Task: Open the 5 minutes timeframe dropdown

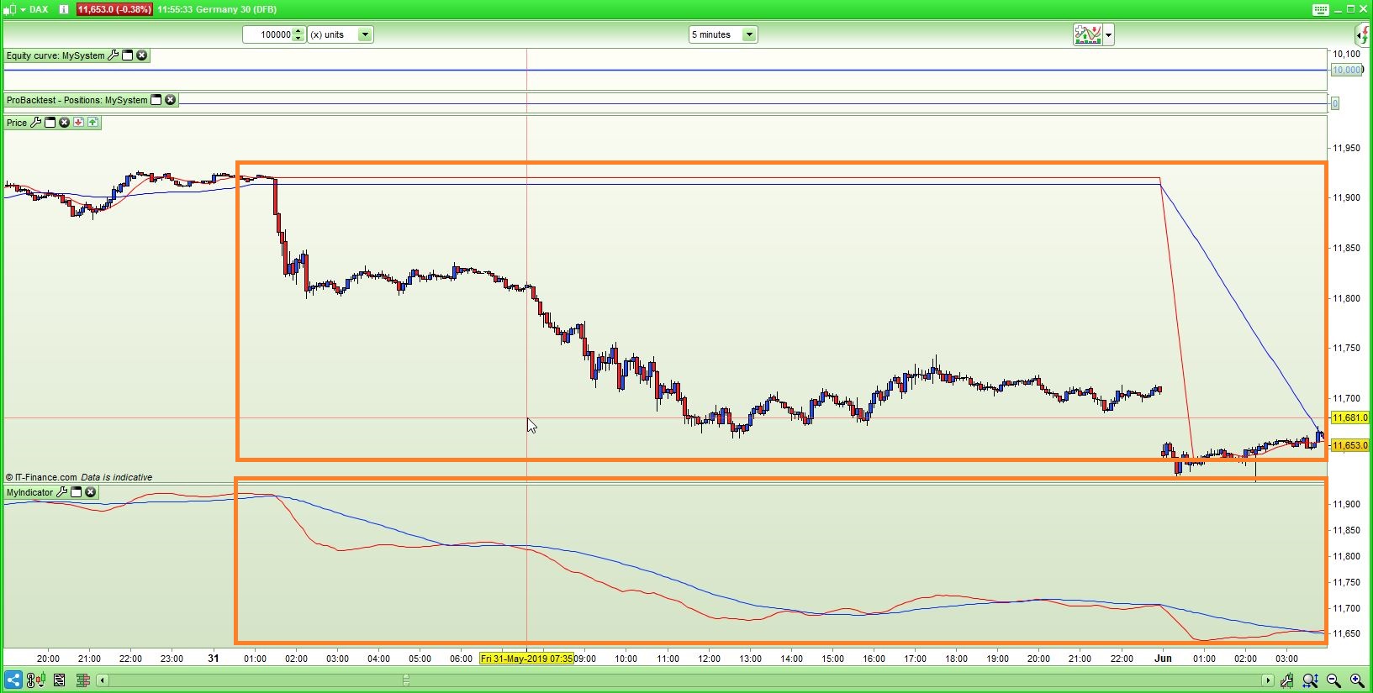Action: point(723,34)
